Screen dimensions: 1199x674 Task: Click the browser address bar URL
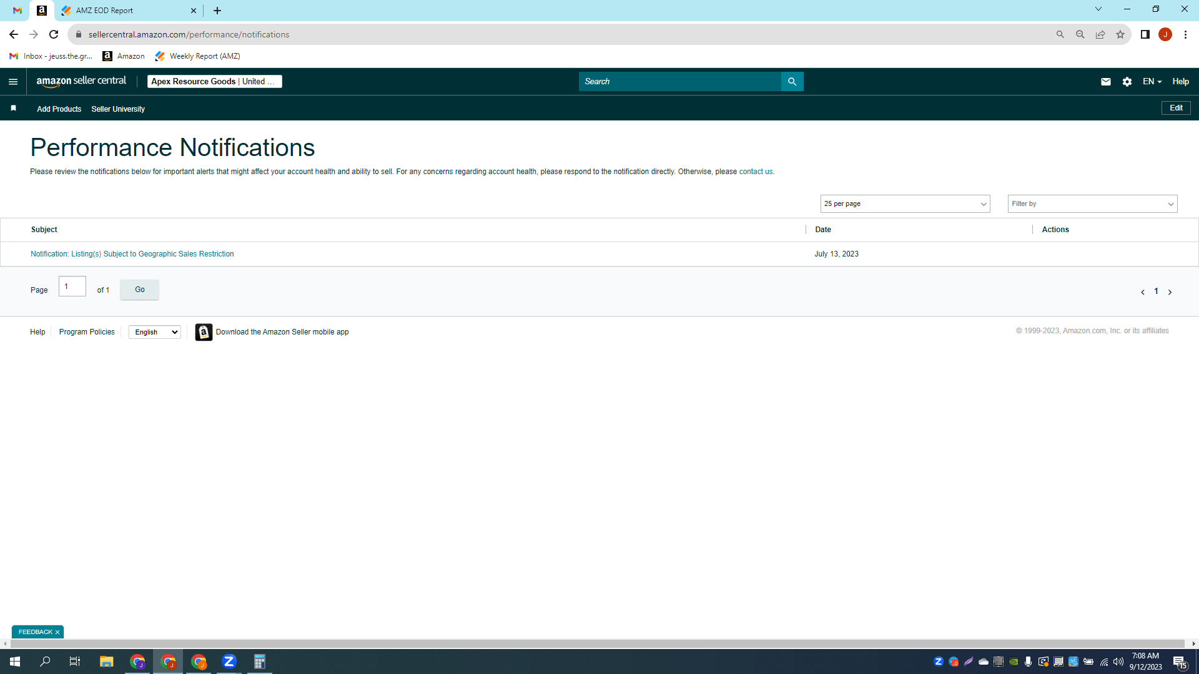189,34
